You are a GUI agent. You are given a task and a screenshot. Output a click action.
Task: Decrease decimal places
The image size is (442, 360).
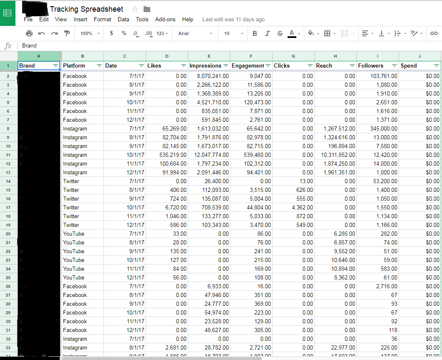coord(136,34)
